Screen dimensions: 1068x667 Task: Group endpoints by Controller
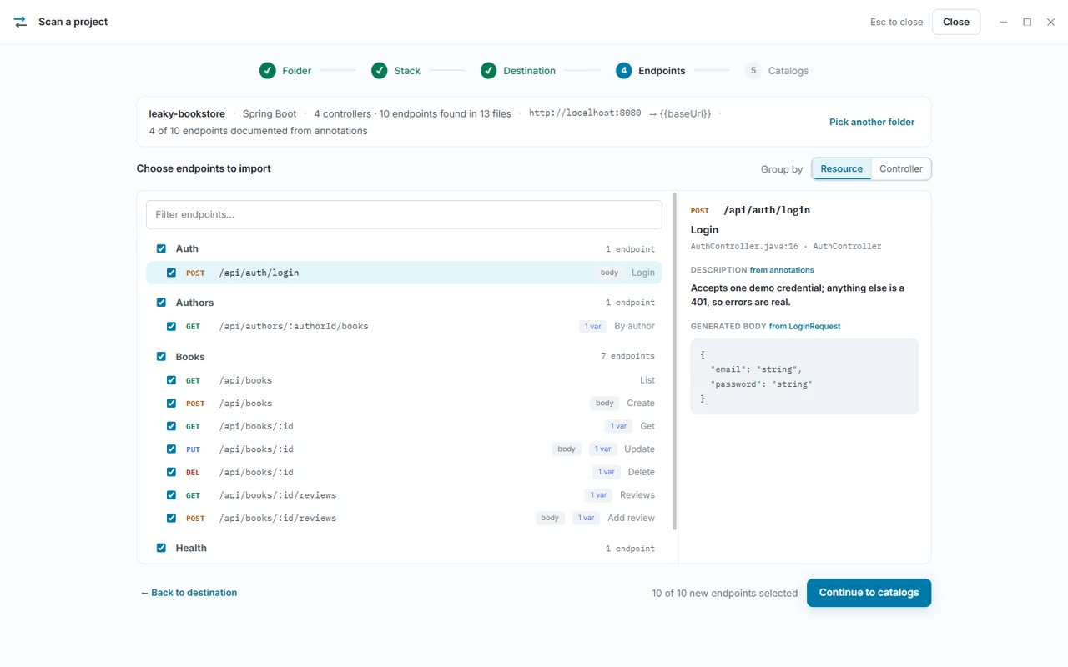(x=901, y=168)
